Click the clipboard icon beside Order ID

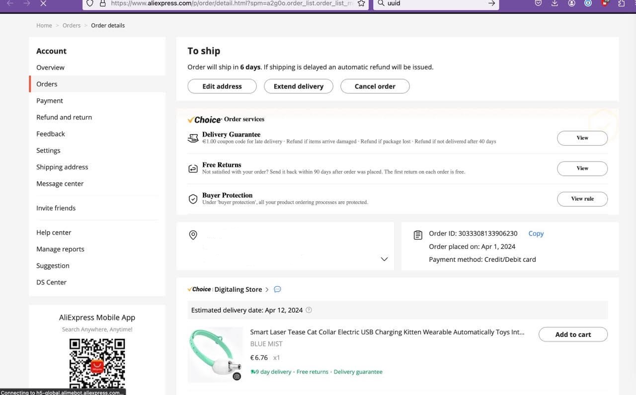[x=418, y=235]
